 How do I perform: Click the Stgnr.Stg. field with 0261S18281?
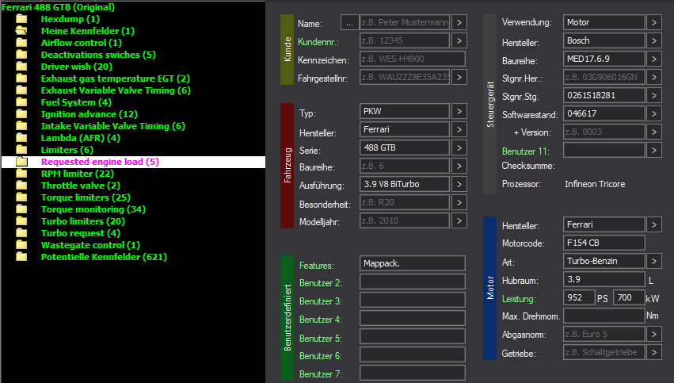(604, 95)
